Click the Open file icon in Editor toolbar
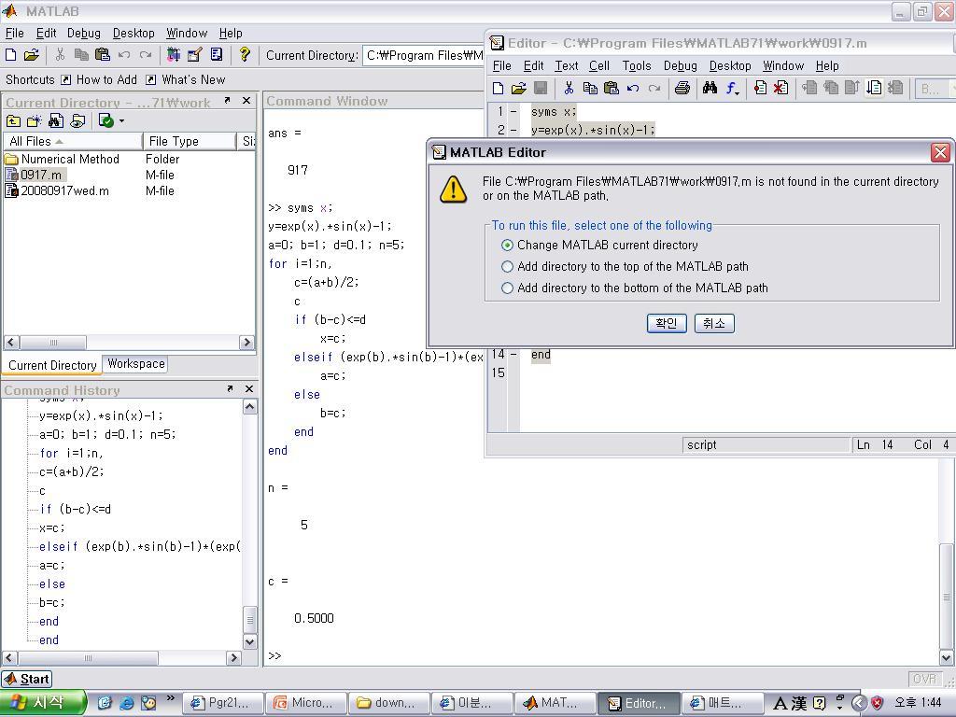Screen dimensions: 956x717 tap(519, 89)
